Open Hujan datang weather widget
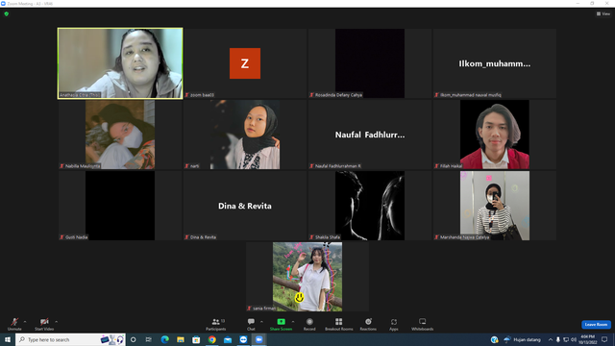Image resolution: width=615 pixels, height=346 pixels. point(523,339)
